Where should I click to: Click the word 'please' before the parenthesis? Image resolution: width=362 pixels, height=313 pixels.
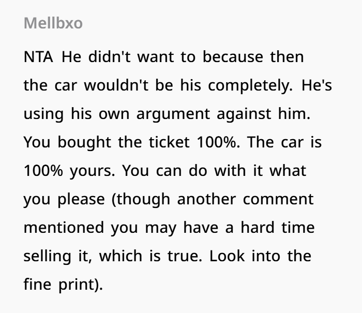point(81,199)
